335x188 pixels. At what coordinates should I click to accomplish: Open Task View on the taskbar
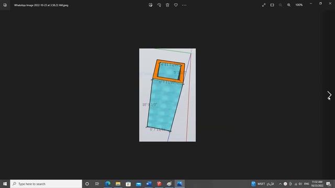click(x=97, y=184)
